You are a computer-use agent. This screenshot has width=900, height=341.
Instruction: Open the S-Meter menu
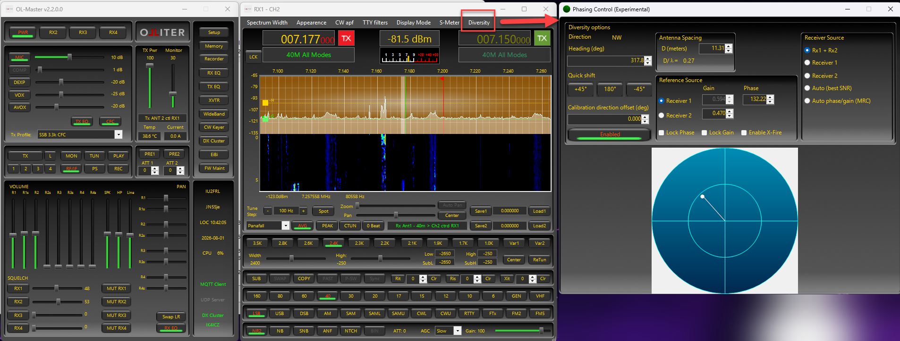point(449,23)
